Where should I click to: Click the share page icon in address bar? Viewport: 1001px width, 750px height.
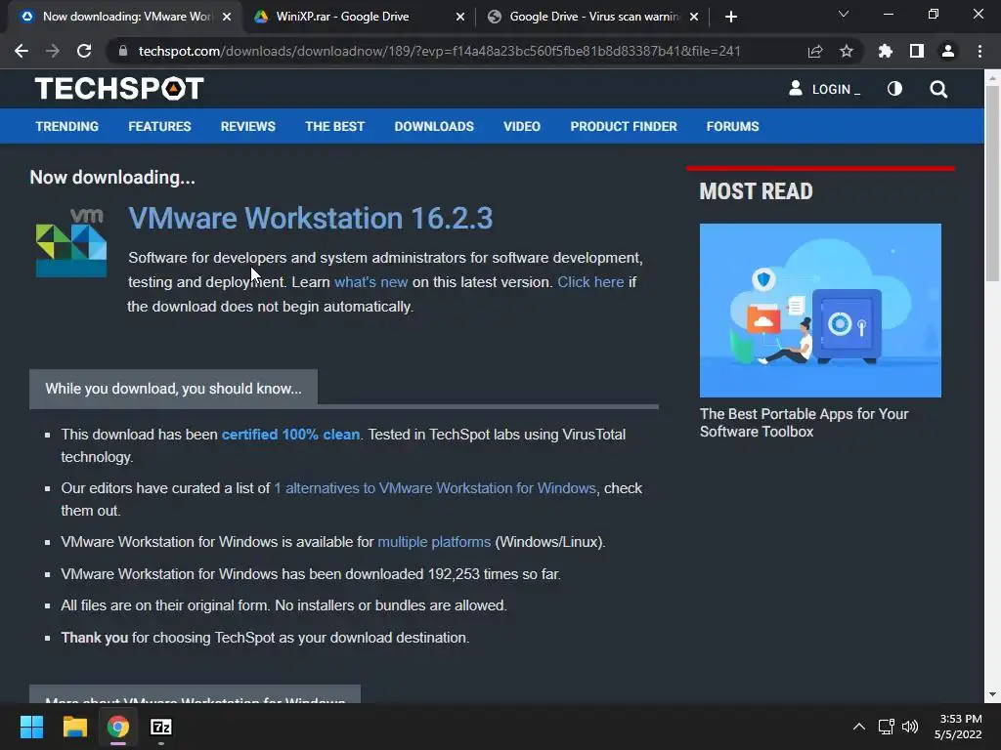point(815,51)
